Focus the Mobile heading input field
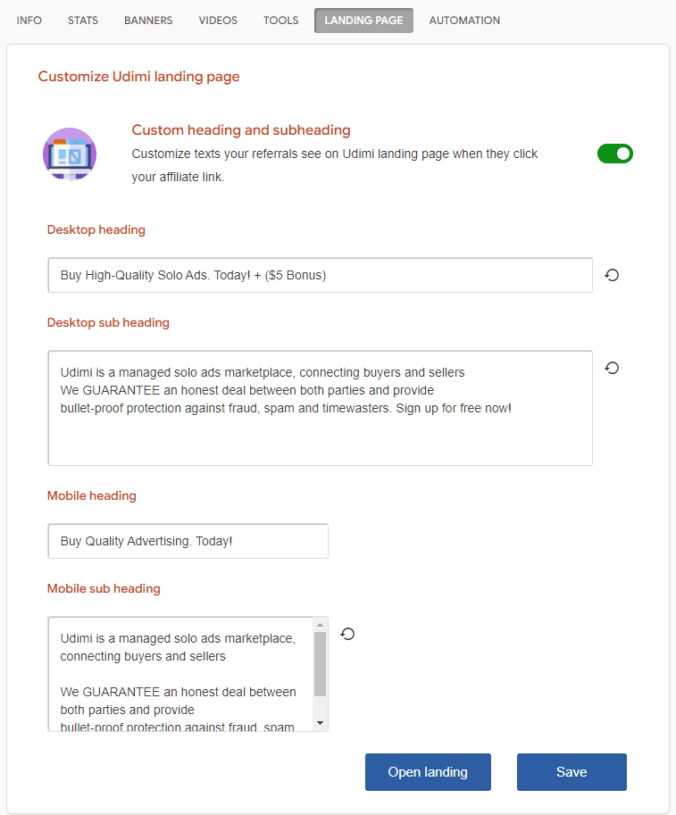This screenshot has height=815, width=676. (x=188, y=541)
